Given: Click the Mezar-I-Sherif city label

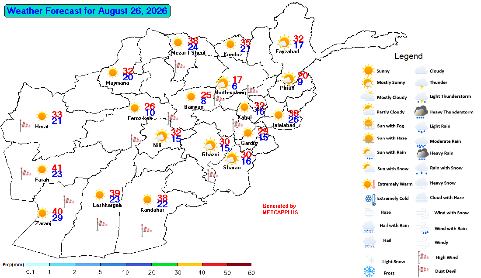Looking at the screenshot, I should pos(188,53).
